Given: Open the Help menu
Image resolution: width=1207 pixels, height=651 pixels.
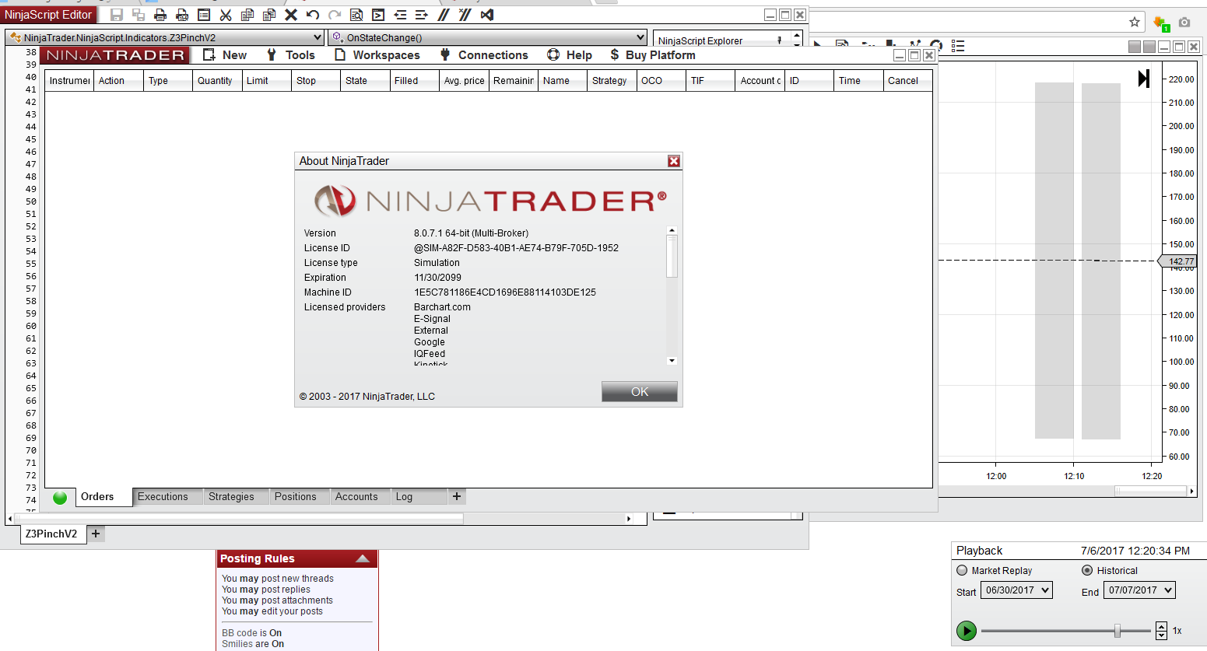Looking at the screenshot, I should click(x=570, y=55).
